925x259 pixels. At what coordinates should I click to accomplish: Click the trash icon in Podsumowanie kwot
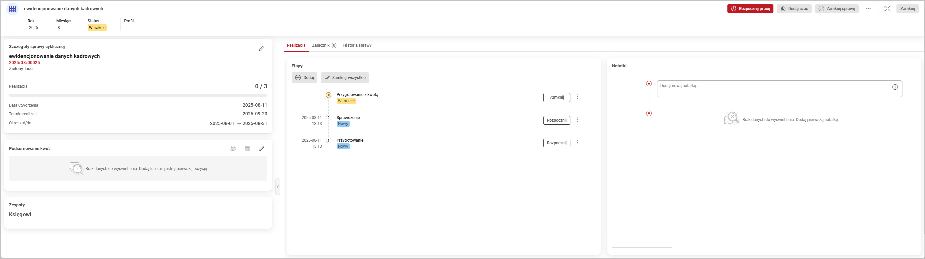click(x=247, y=149)
